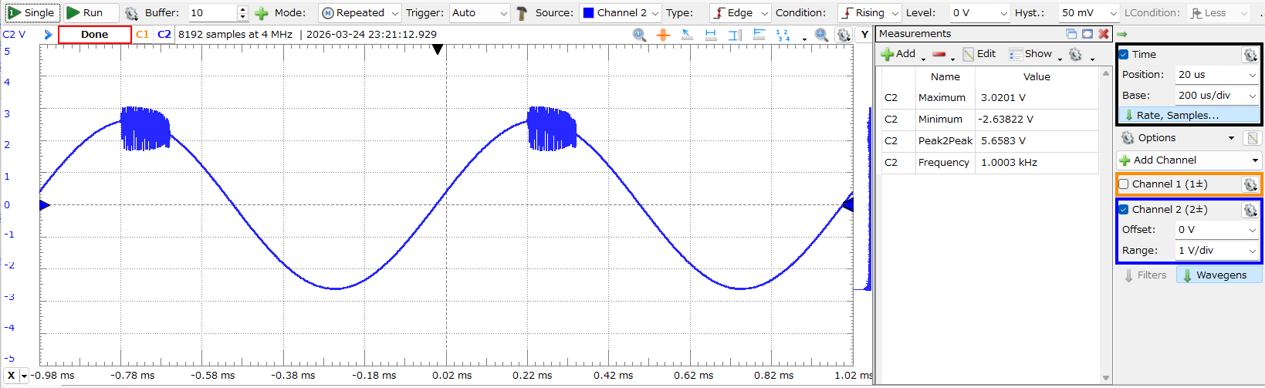
Task: Open Channel 2 settings gear
Action: [1250, 210]
